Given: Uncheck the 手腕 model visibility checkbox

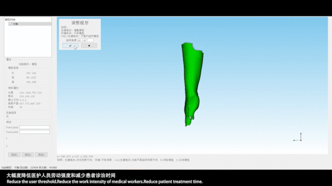Looking at the screenshot, I should point(10,24).
